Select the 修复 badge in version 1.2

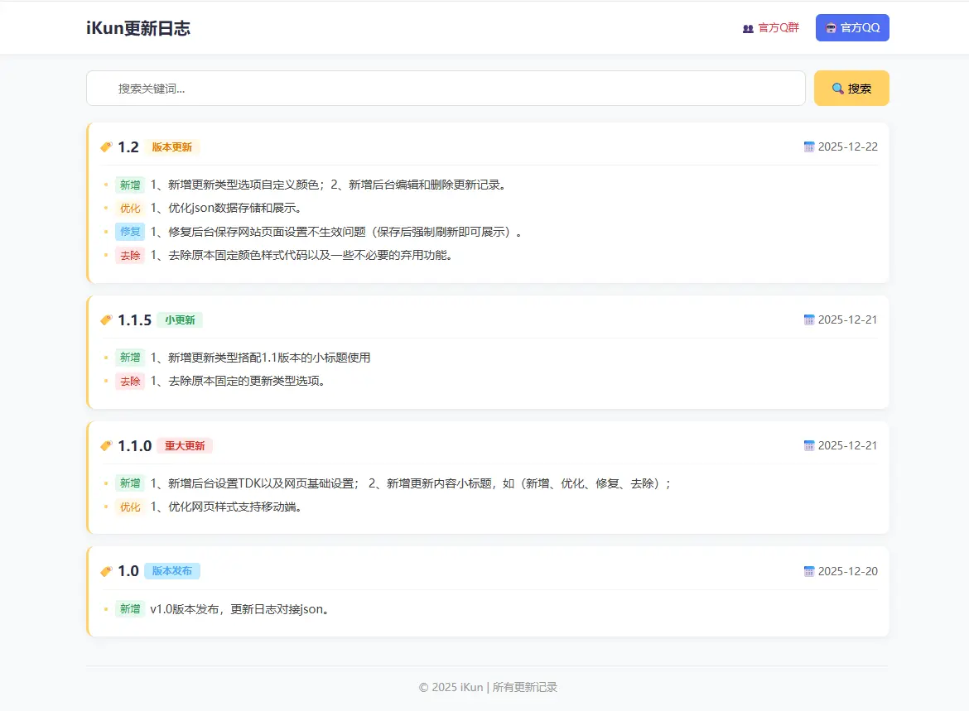[x=130, y=232]
